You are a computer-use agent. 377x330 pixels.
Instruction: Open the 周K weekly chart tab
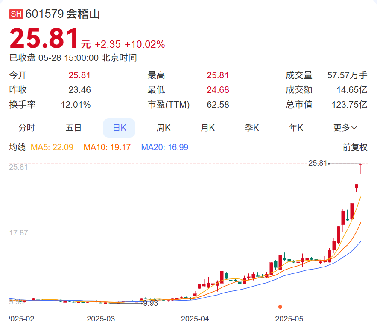[164, 128]
